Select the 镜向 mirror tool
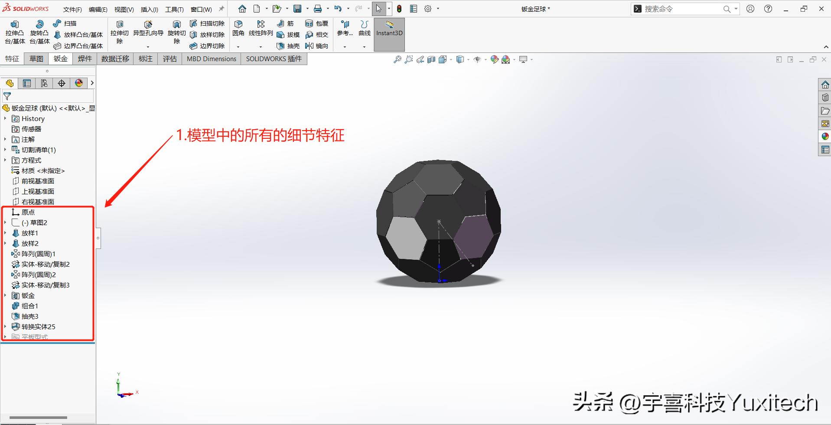Viewport: 831px width, 425px height. [x=317, y=46]
